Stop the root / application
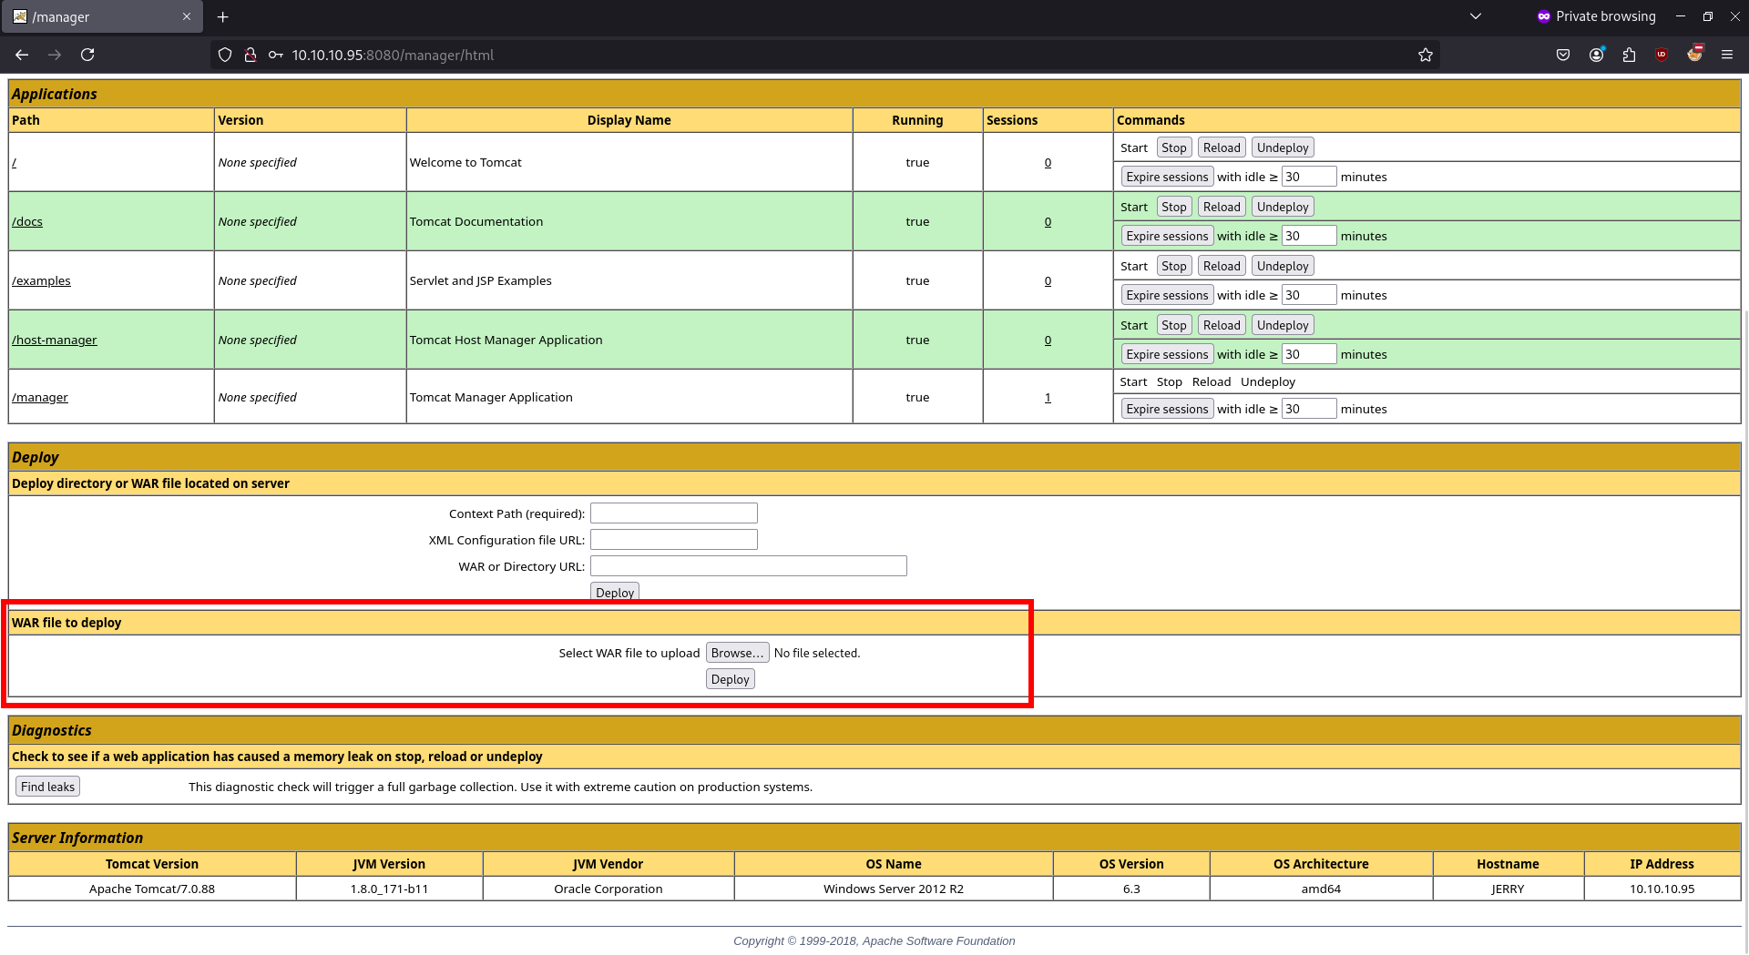Image resolution: width=1749 pixels, height=955 pixels. [x=1174, y=147]
